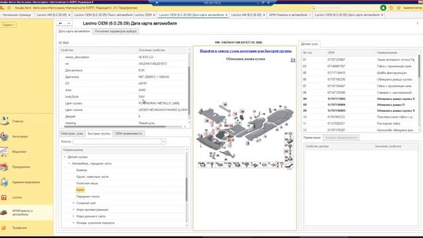This screenshot has height=238, width=423.
Task: Click the Автосервис sidebar label
Action: tap(20, 137)
